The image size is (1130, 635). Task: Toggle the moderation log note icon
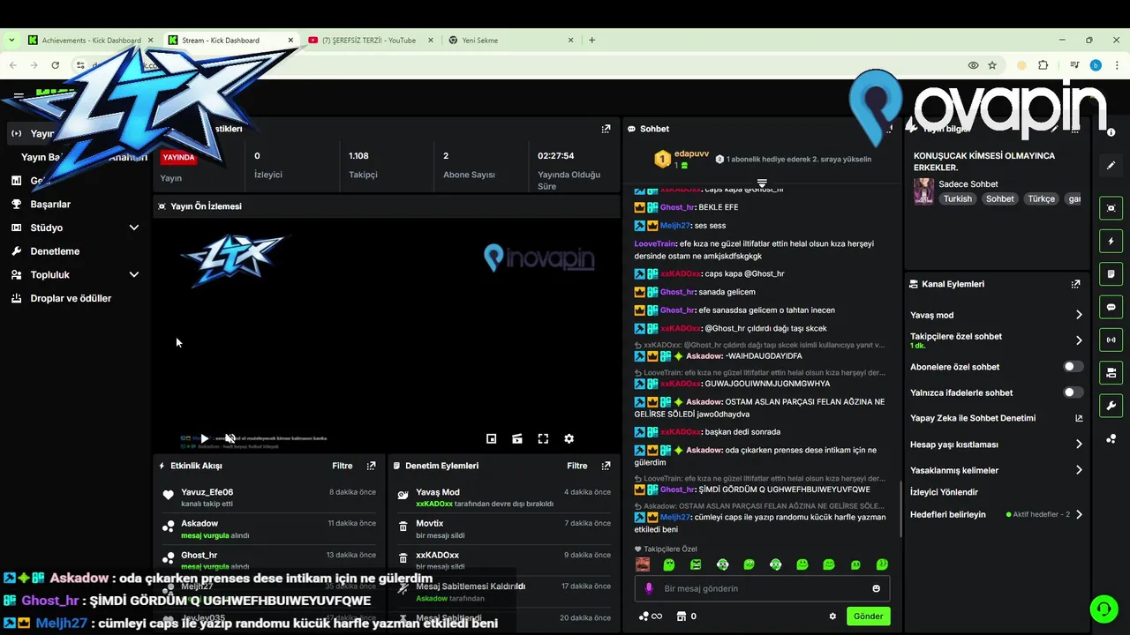pos(1111,274)
